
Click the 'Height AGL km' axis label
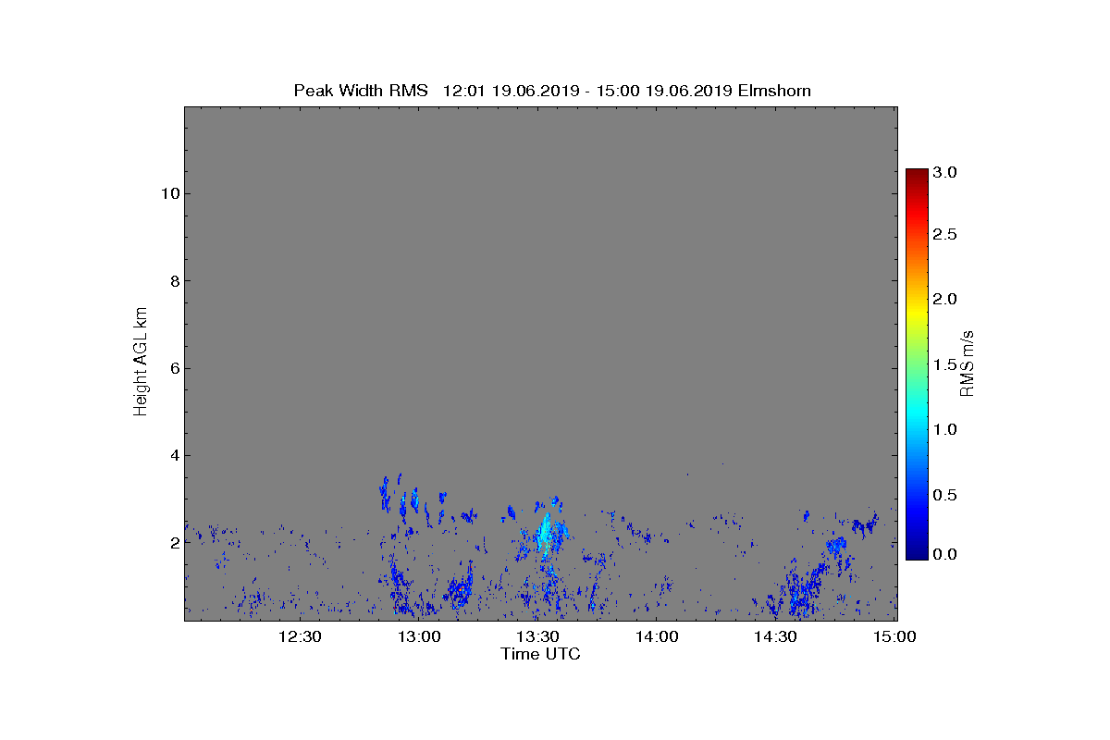click(x=141, y=364)
